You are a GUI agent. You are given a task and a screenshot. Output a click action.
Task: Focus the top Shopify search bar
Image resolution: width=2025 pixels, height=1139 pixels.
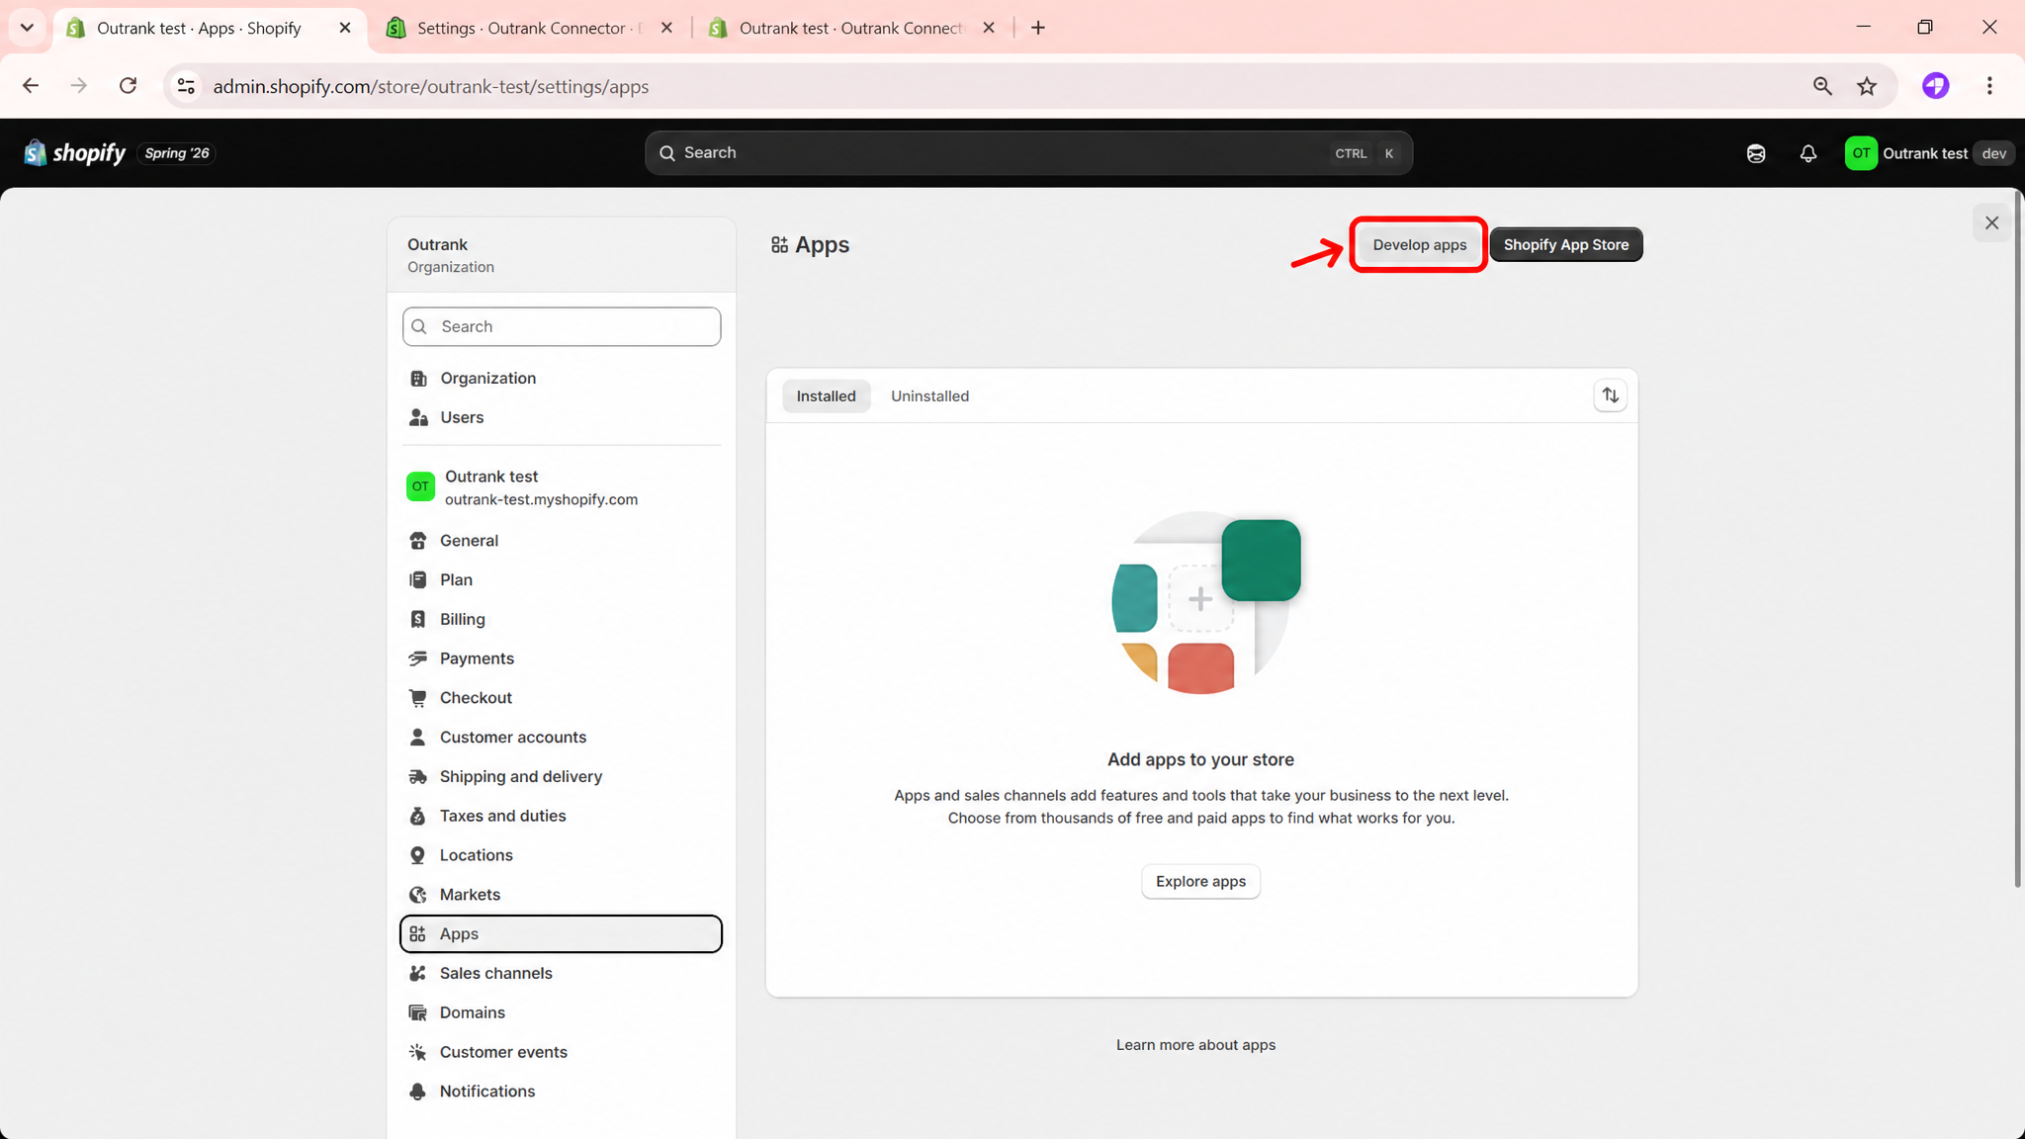1028,153
